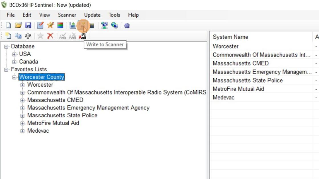The width and height of the screenshot is (319, 179).
Task: Click the Avoid with X icon
Action: [73, 36]
